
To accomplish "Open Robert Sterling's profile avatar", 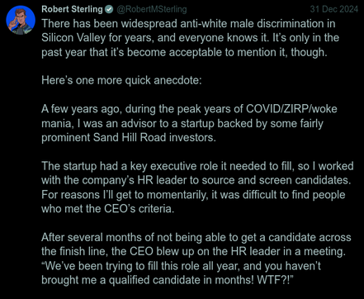I will 21,20.
